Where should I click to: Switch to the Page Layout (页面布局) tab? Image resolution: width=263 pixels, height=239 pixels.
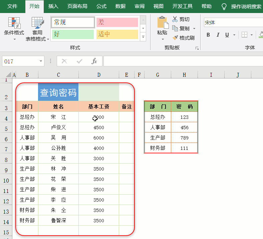pyautogui.click(x=77, y=6)
